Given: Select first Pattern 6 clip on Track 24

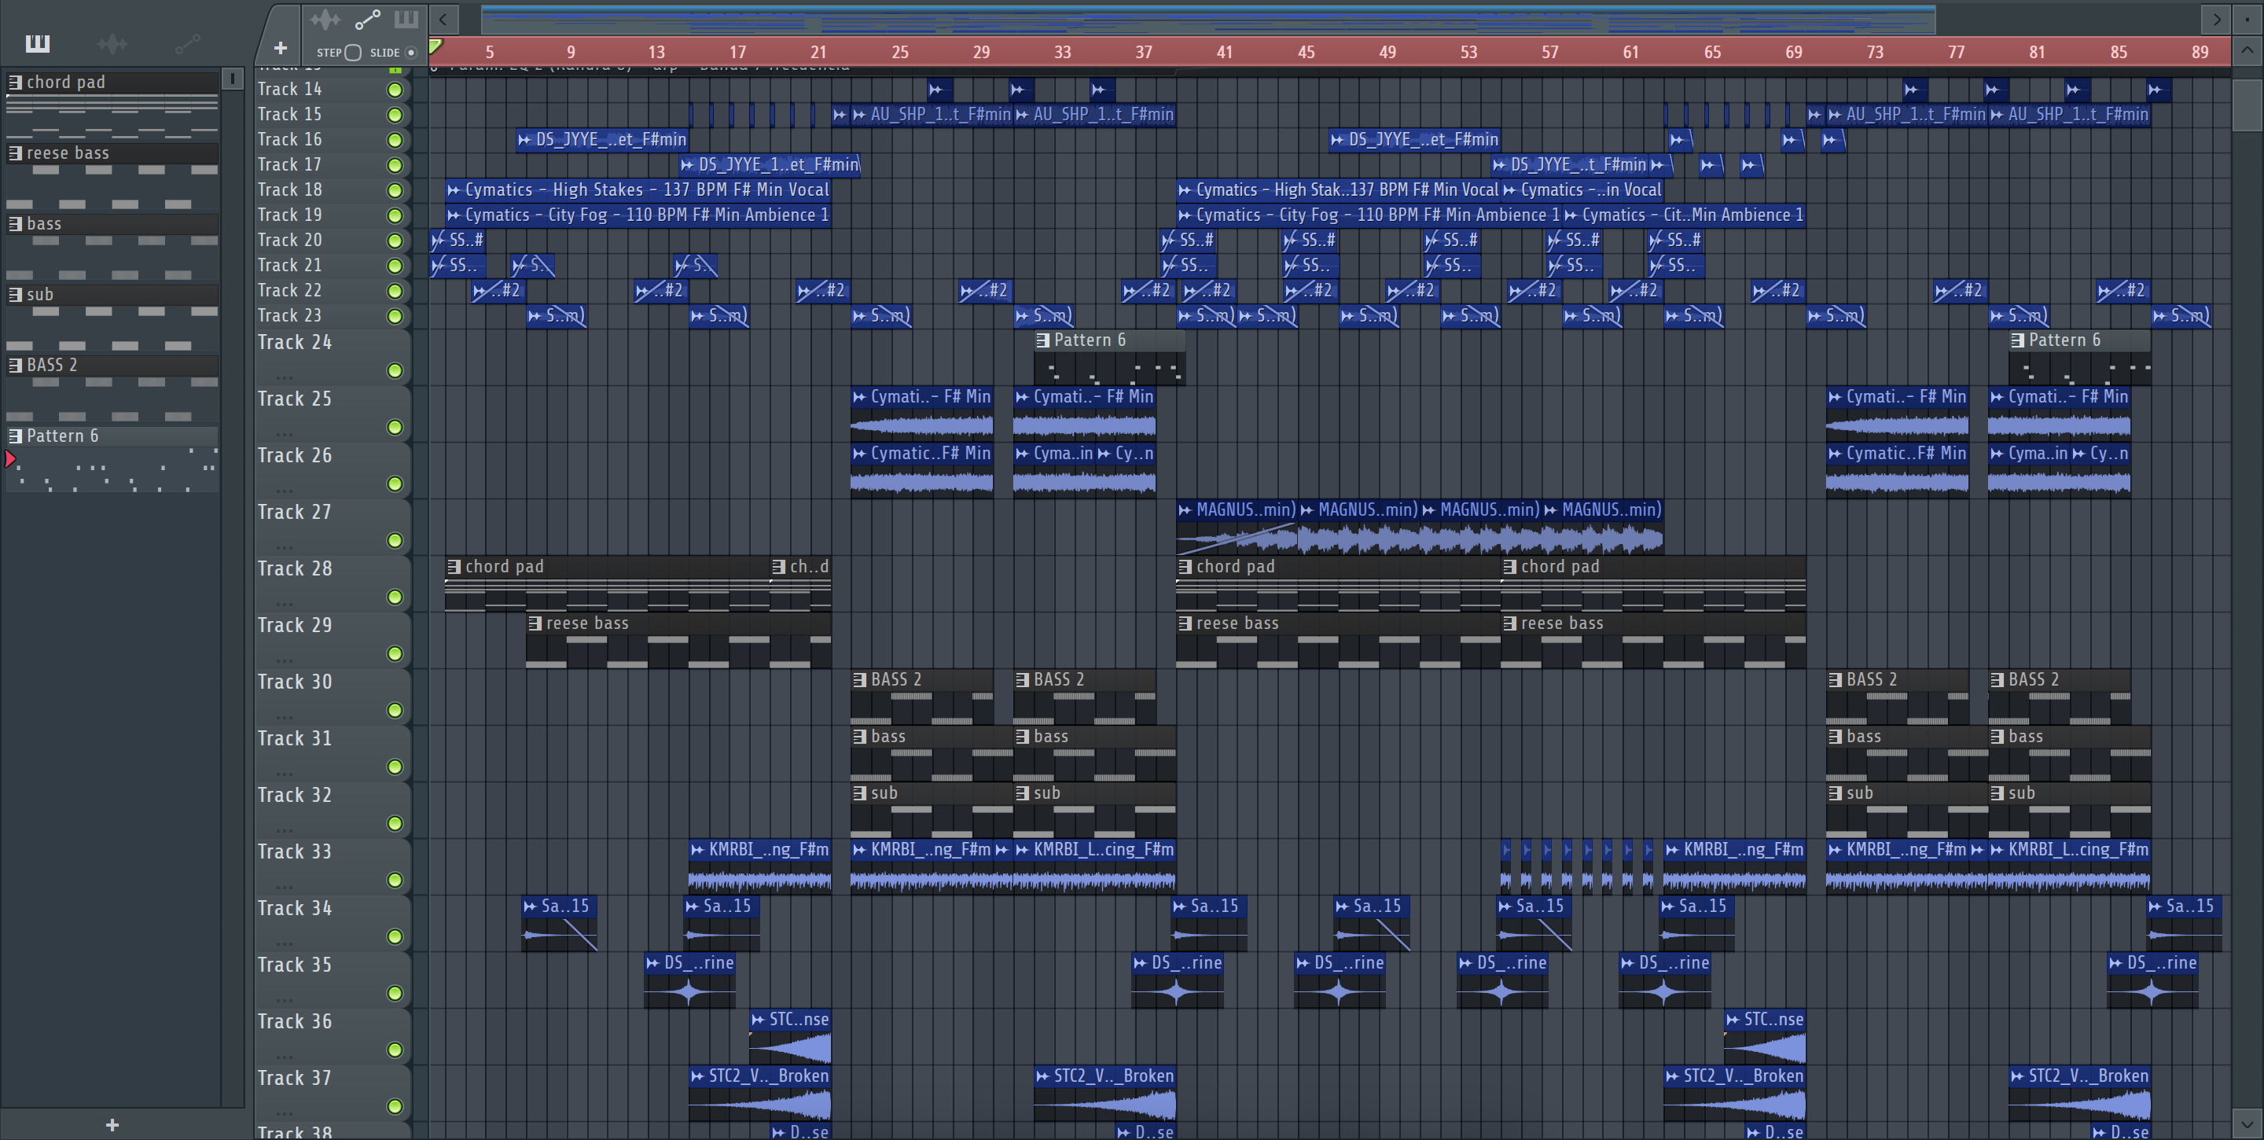Looking at the screenshot, I should [x=1110, y=358].
